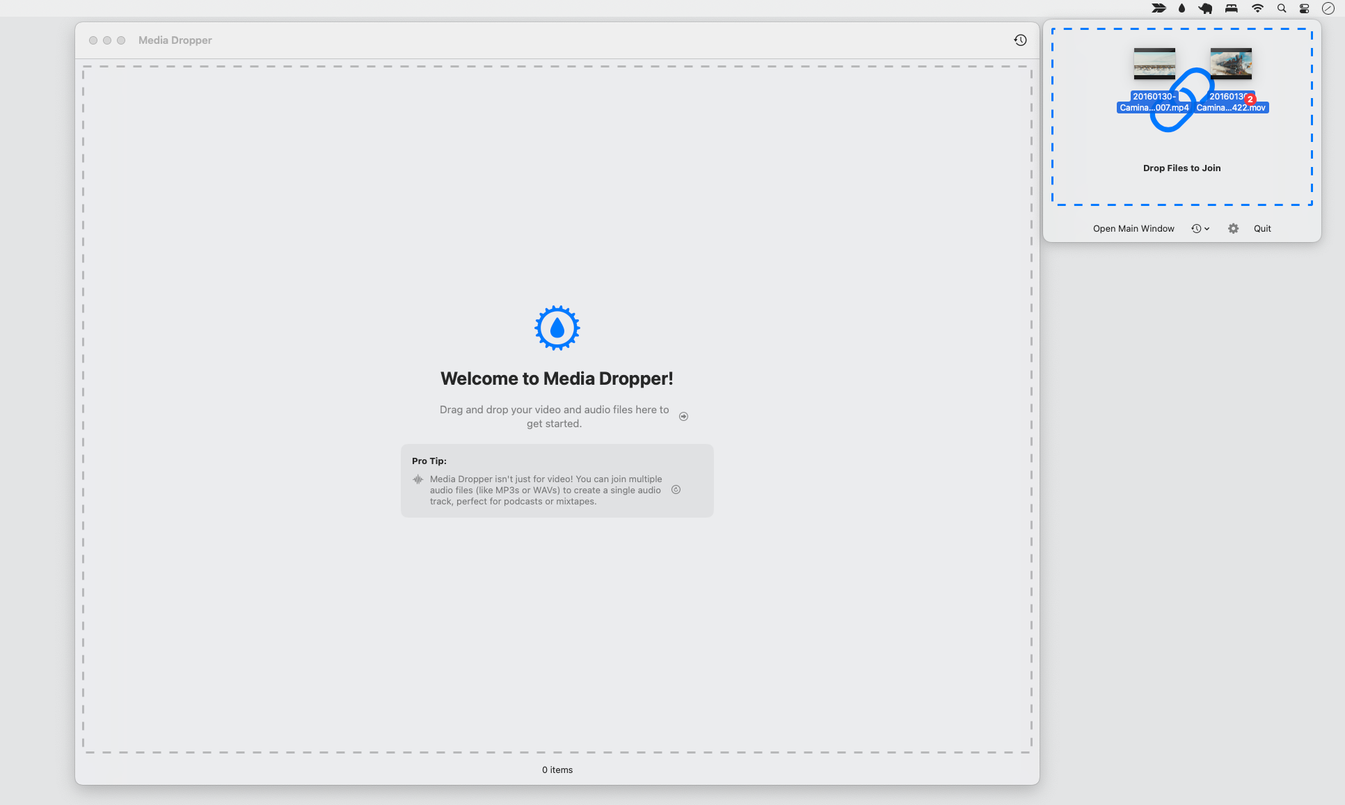Open Wi-Fi status menu
This screenshot has height=805, width=1345.
(x=1257, y=8)
